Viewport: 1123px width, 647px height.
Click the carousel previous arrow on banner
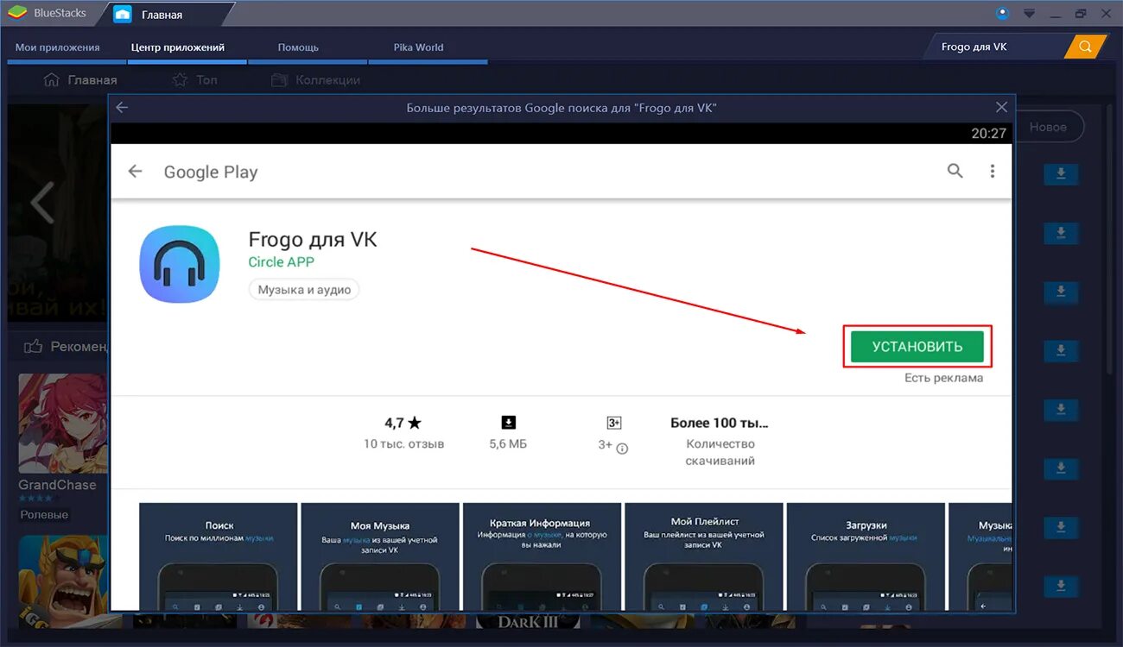41,203
